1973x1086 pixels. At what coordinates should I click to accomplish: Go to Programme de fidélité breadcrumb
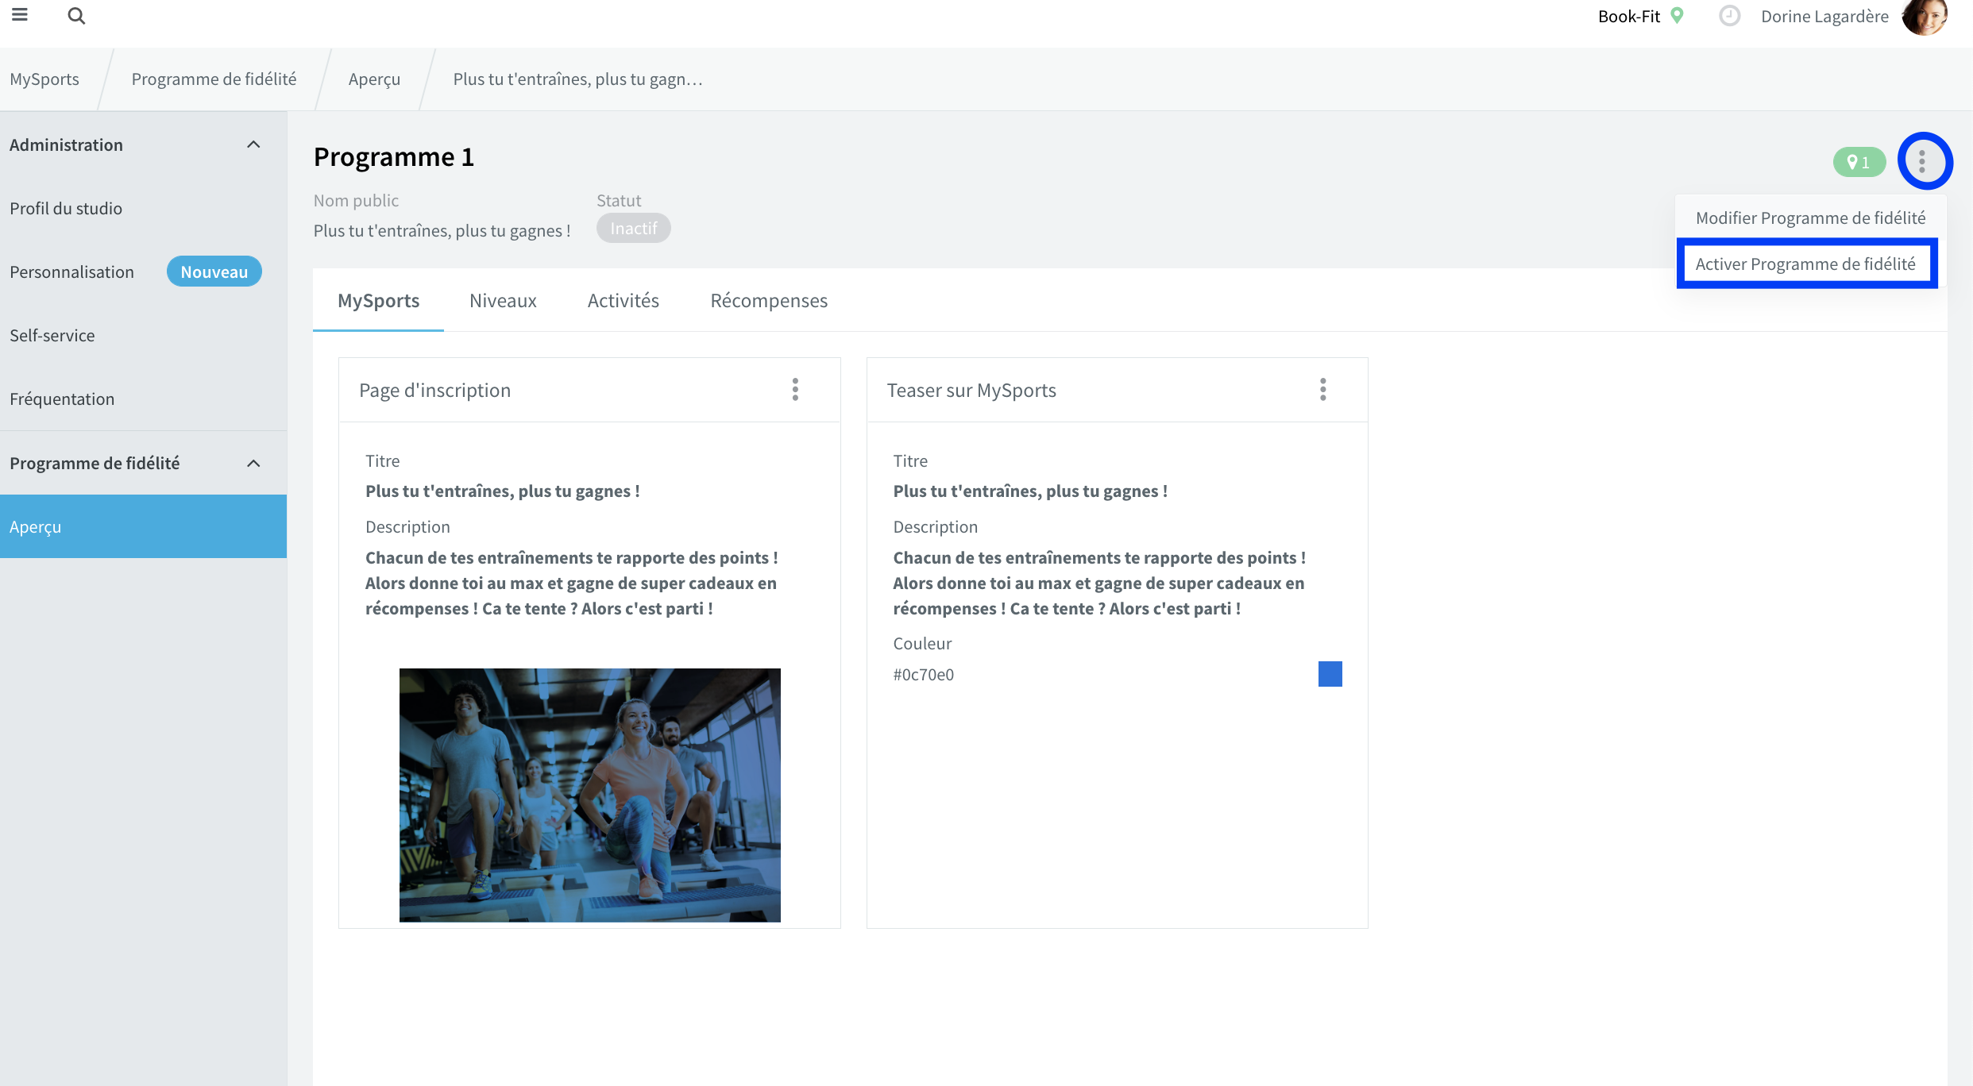(214, 79)
